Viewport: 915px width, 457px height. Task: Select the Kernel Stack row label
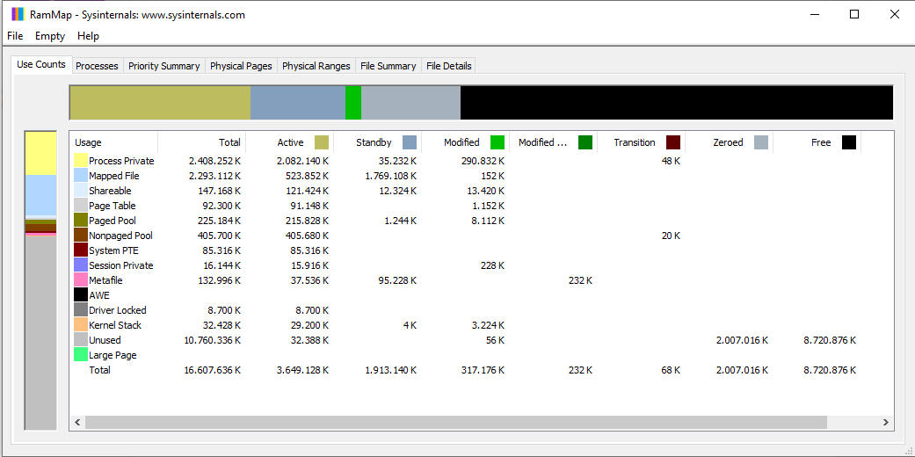115,325
